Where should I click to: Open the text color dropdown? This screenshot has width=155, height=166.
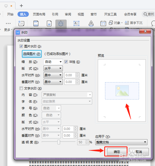51,115
